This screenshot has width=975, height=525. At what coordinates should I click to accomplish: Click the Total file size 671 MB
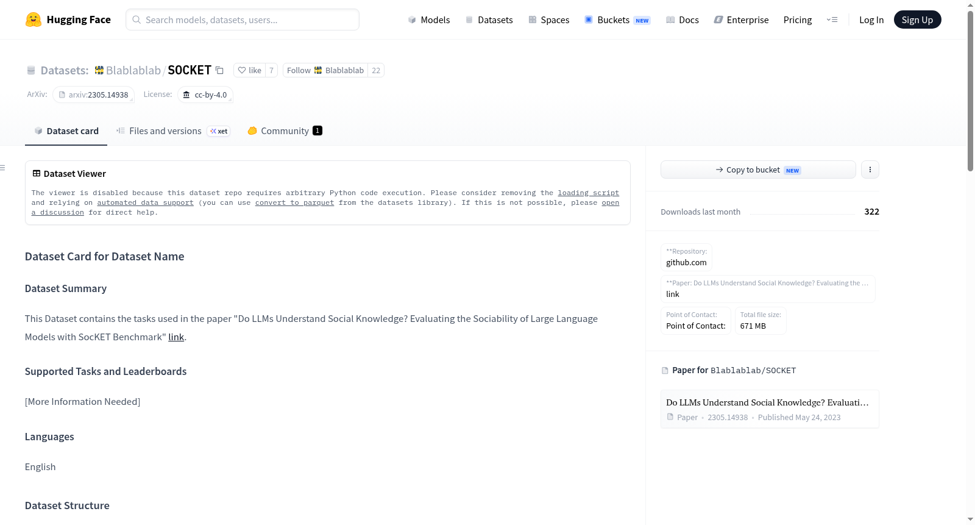coord(760,321)
